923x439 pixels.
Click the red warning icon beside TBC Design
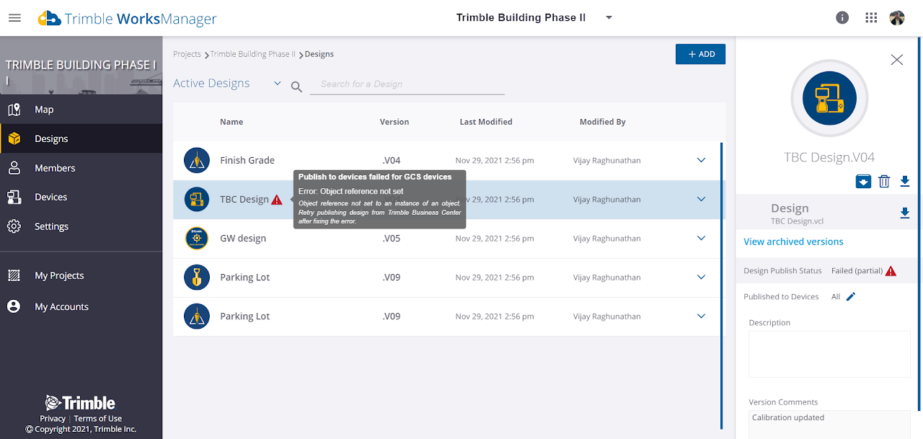click(x=277, y=200)
